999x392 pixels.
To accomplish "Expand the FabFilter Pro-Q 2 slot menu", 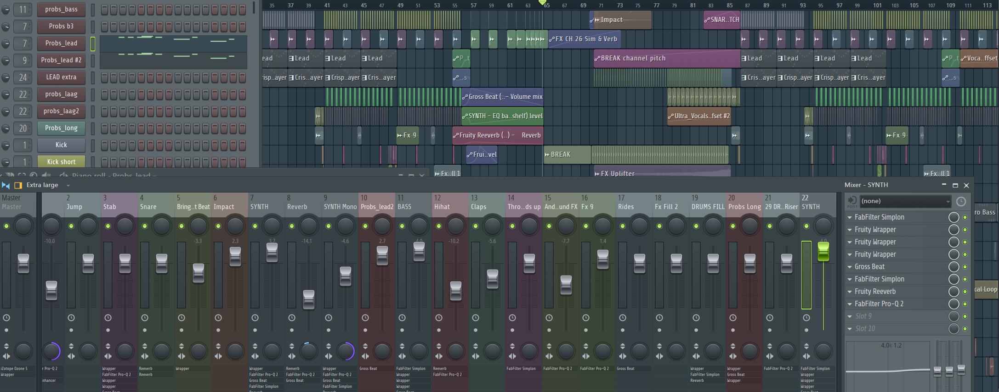I will click(x=850, y=304).
